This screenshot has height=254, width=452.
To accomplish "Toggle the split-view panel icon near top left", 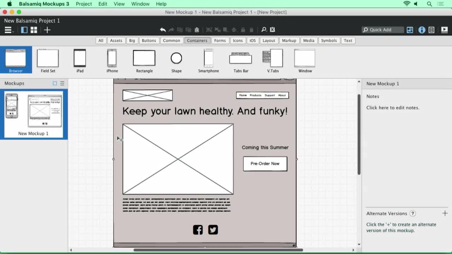I will tap(24, 30).
